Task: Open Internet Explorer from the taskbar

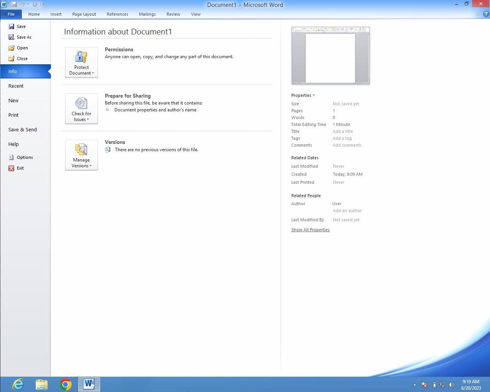Action: click(18, 384)
